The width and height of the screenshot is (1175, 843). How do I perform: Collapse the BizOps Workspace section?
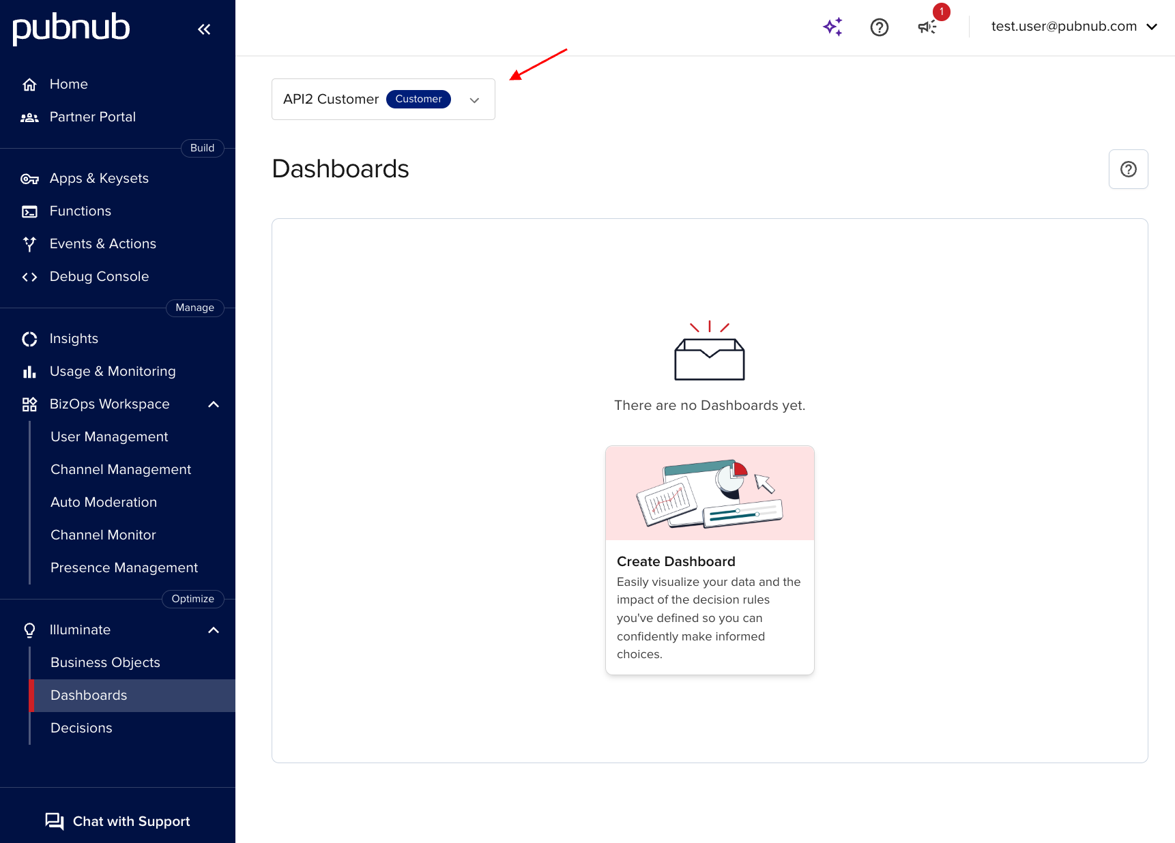click(x=214, y=404)
